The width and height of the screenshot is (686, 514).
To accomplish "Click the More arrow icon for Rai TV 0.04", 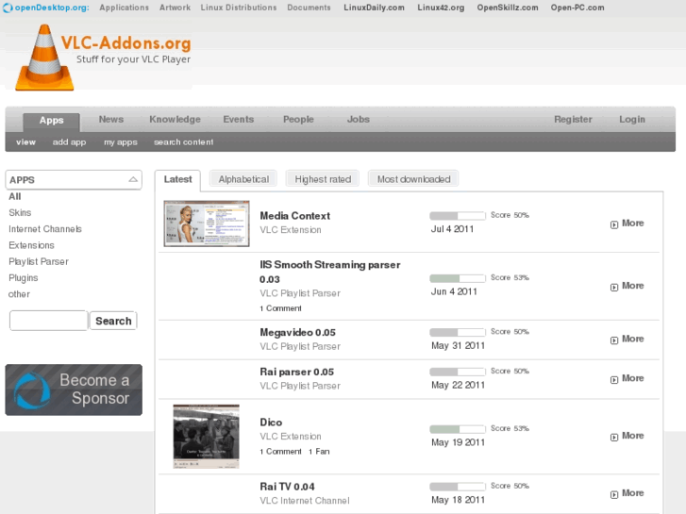I will (x=614, y=494).
